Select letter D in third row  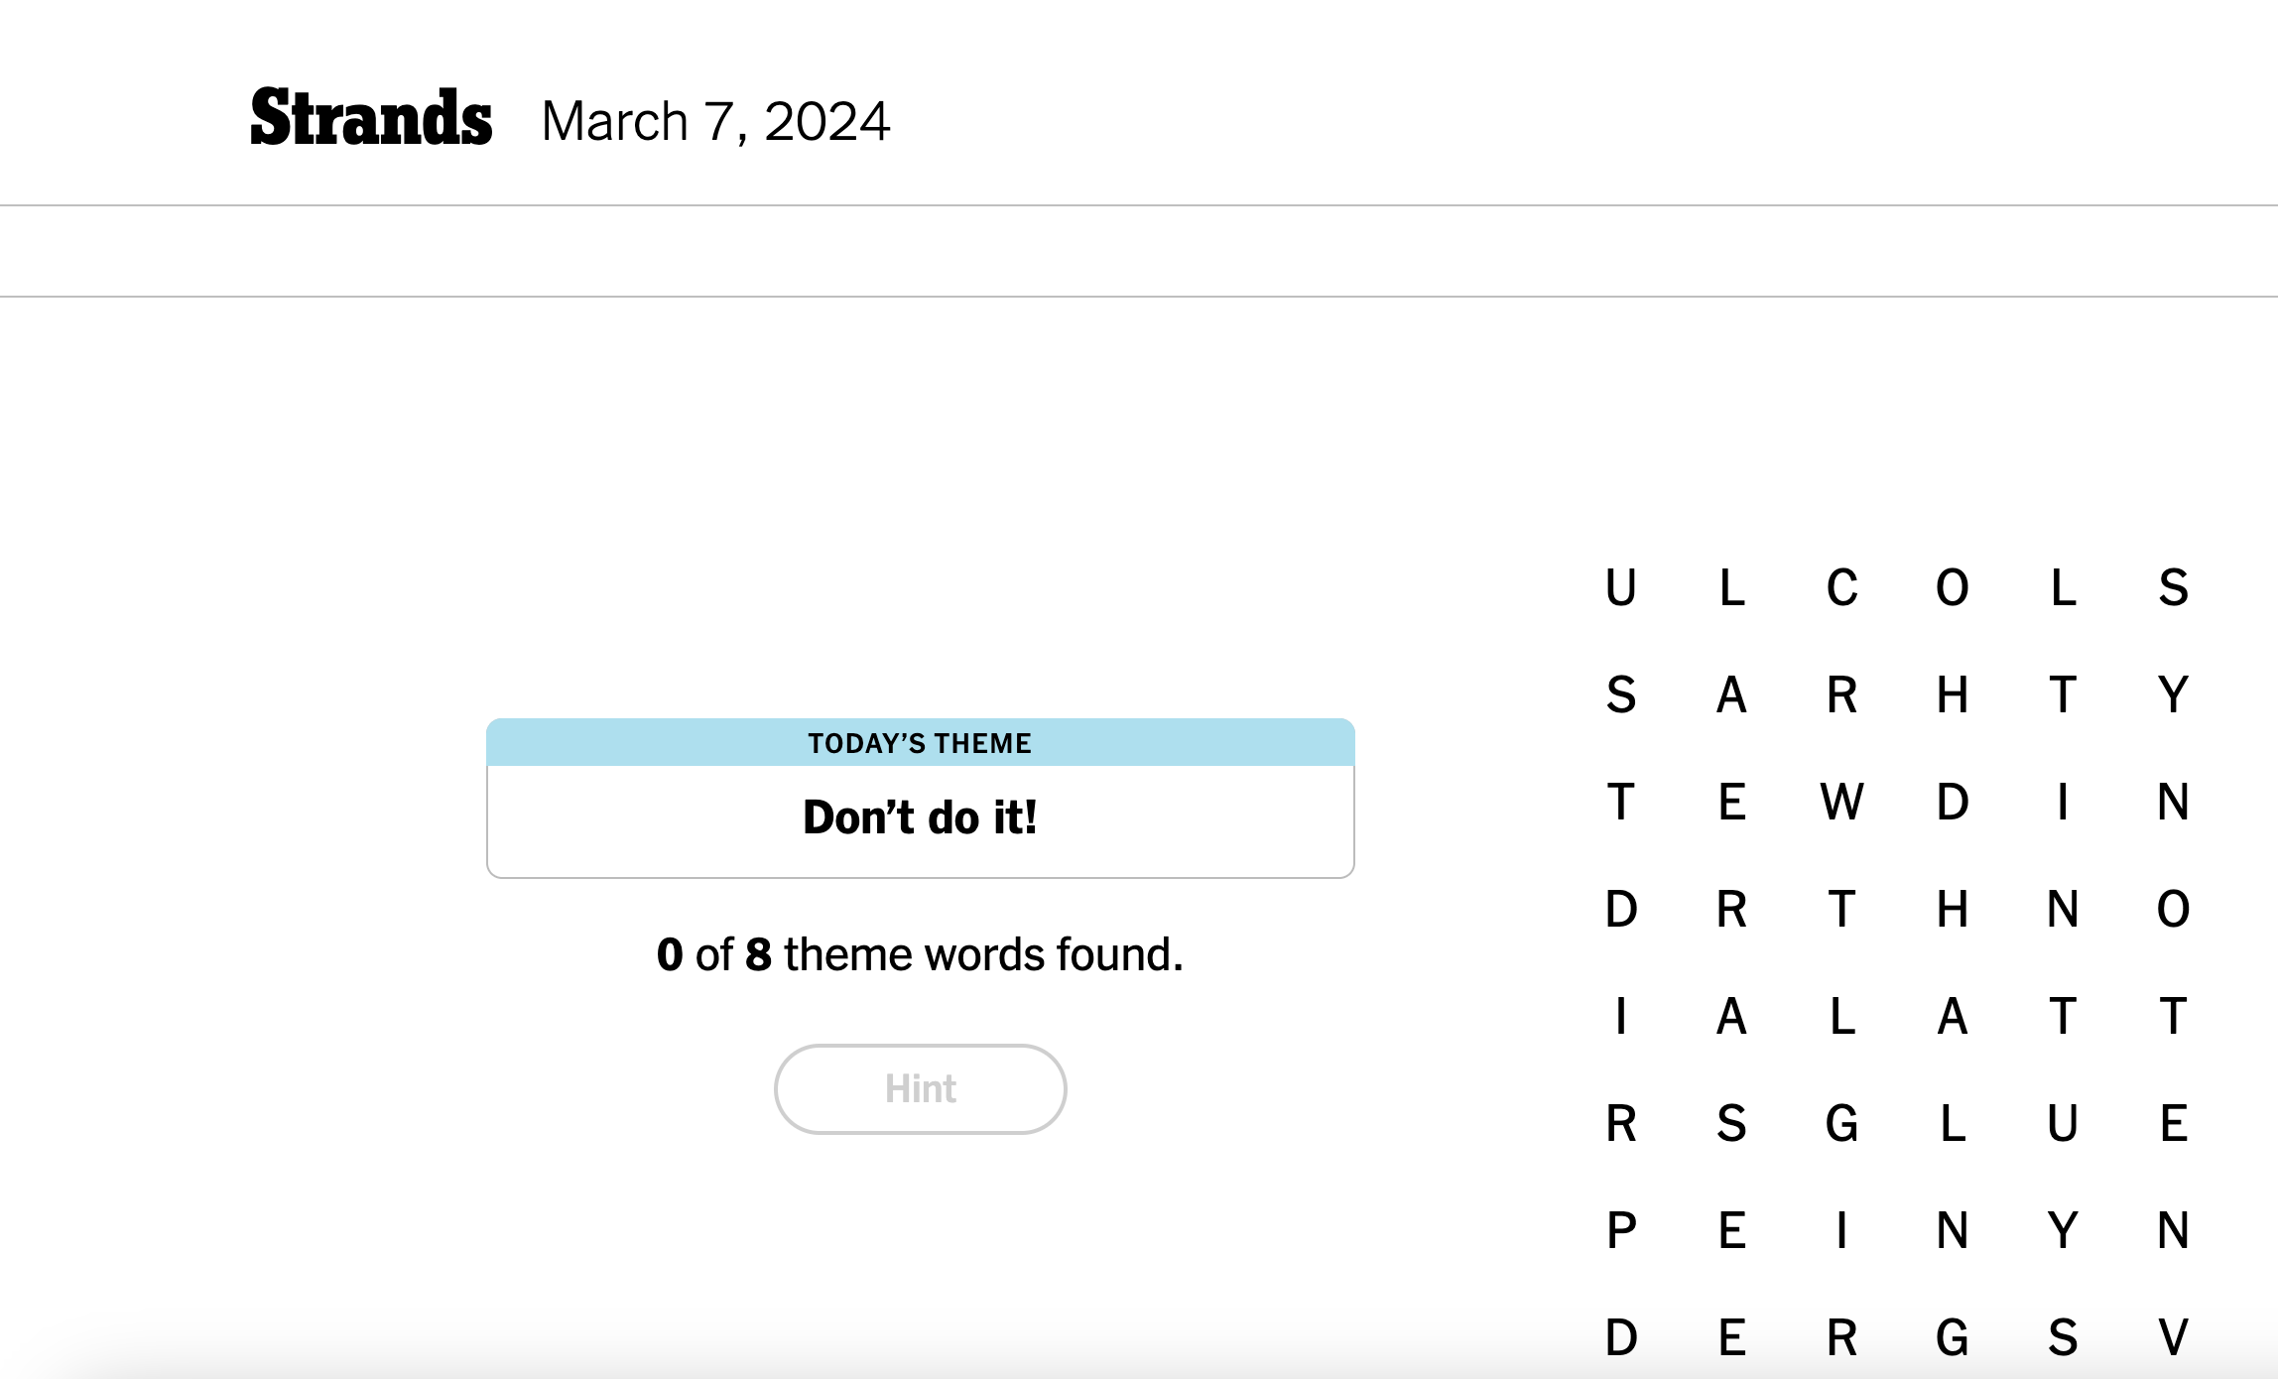click(1953, 802)
